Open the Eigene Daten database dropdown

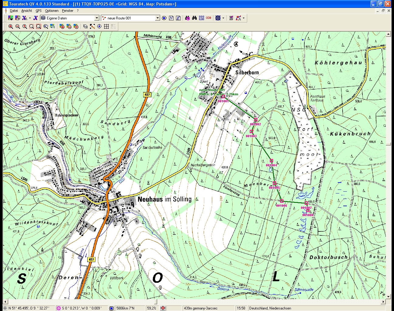(x=97, y=18)
